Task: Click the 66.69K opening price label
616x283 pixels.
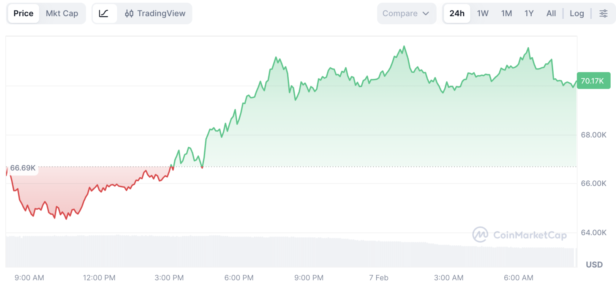Action: (x=23, y=168)
